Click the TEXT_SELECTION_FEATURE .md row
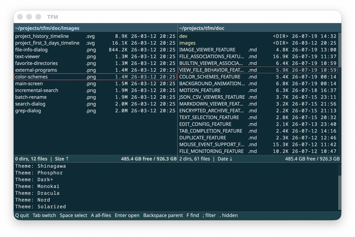Image resolution: width=355 pixels, height=237 pixels. (258, 118)
